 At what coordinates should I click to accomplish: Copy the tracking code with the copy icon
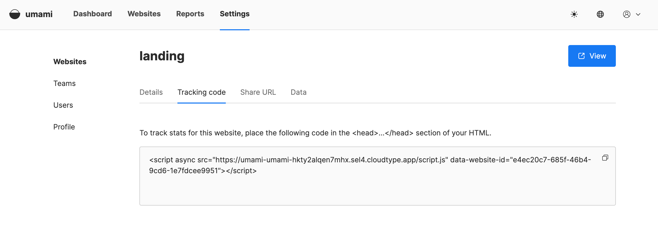[605, 158]
